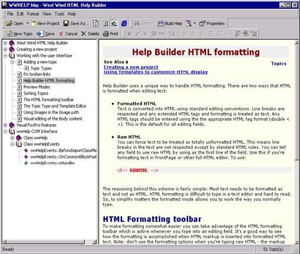Click content pane scroll down arrow
Viewport: 300px width, 254px height.
[x=296, y=242]
